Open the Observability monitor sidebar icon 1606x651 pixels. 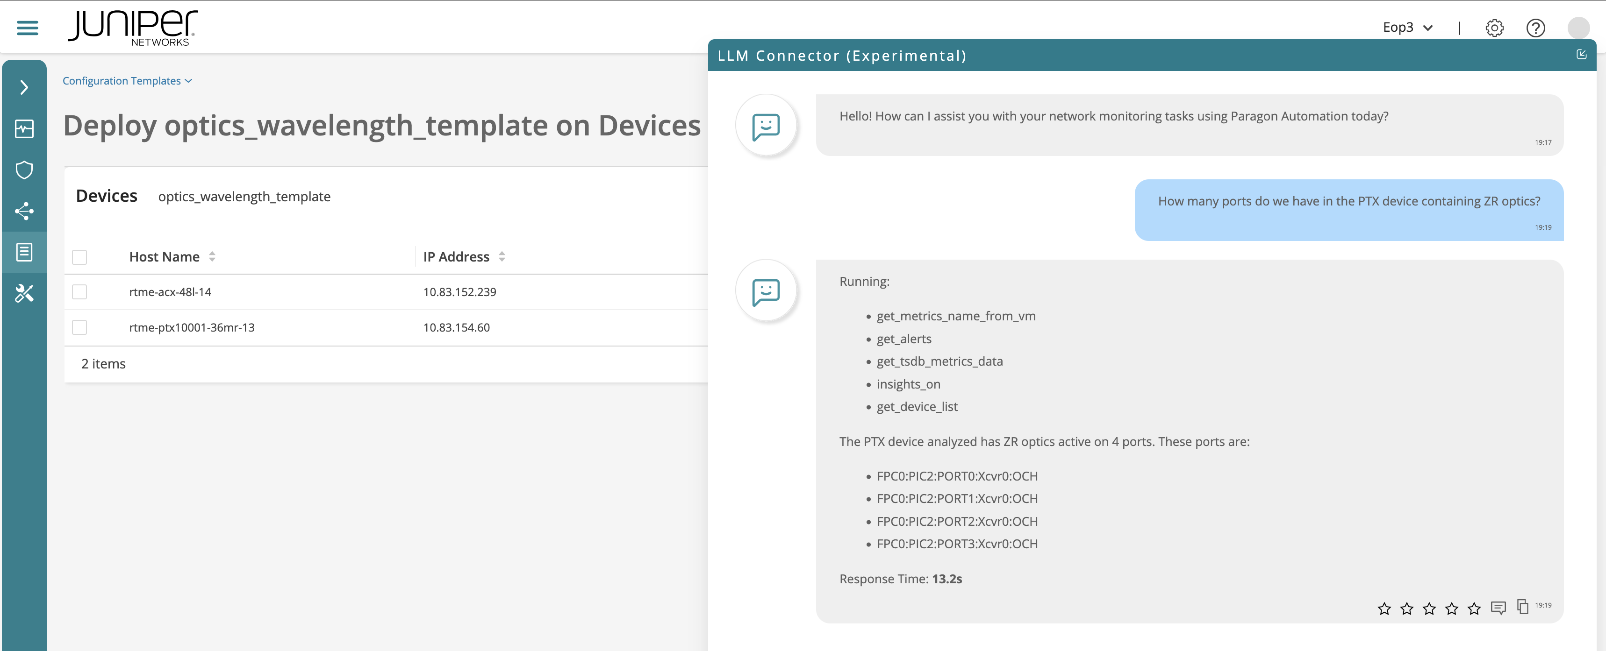[24, 129]
